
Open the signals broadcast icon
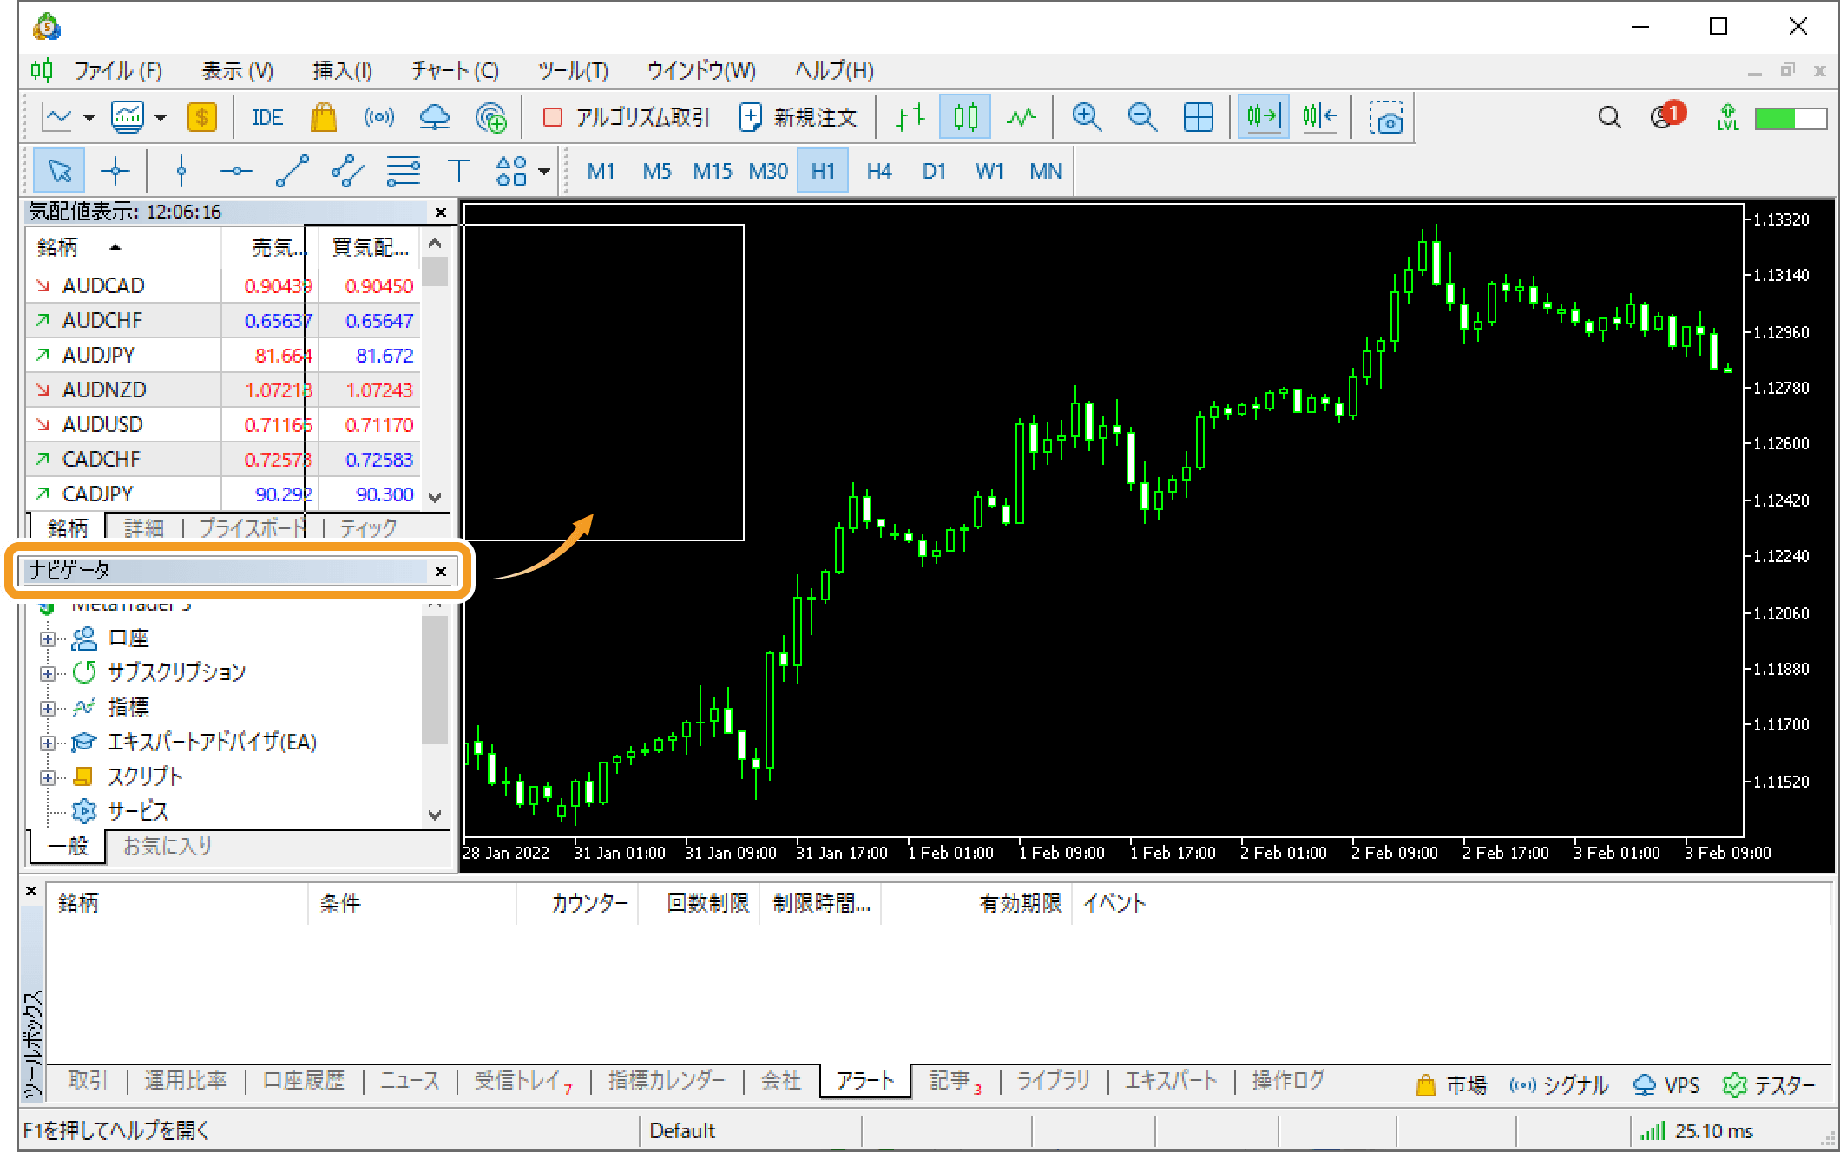378,117
